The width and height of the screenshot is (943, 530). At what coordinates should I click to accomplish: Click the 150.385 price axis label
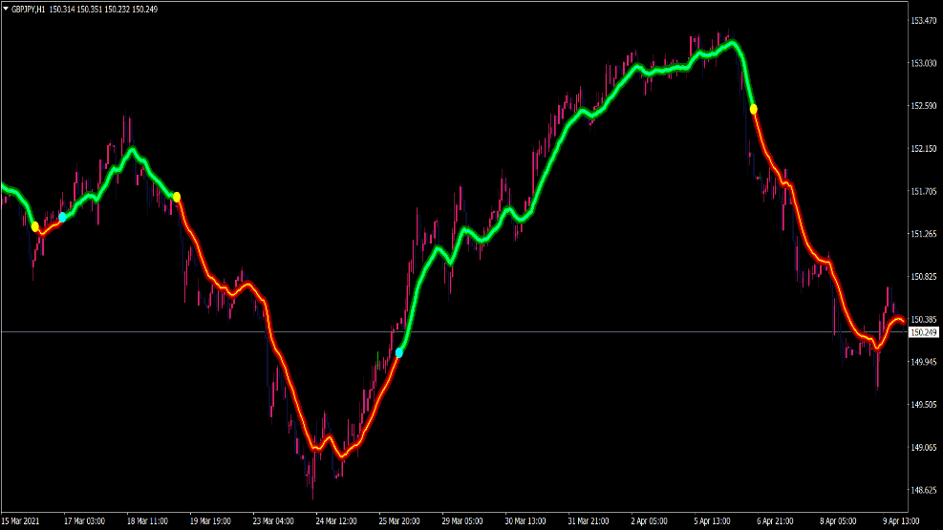point(923,319)
